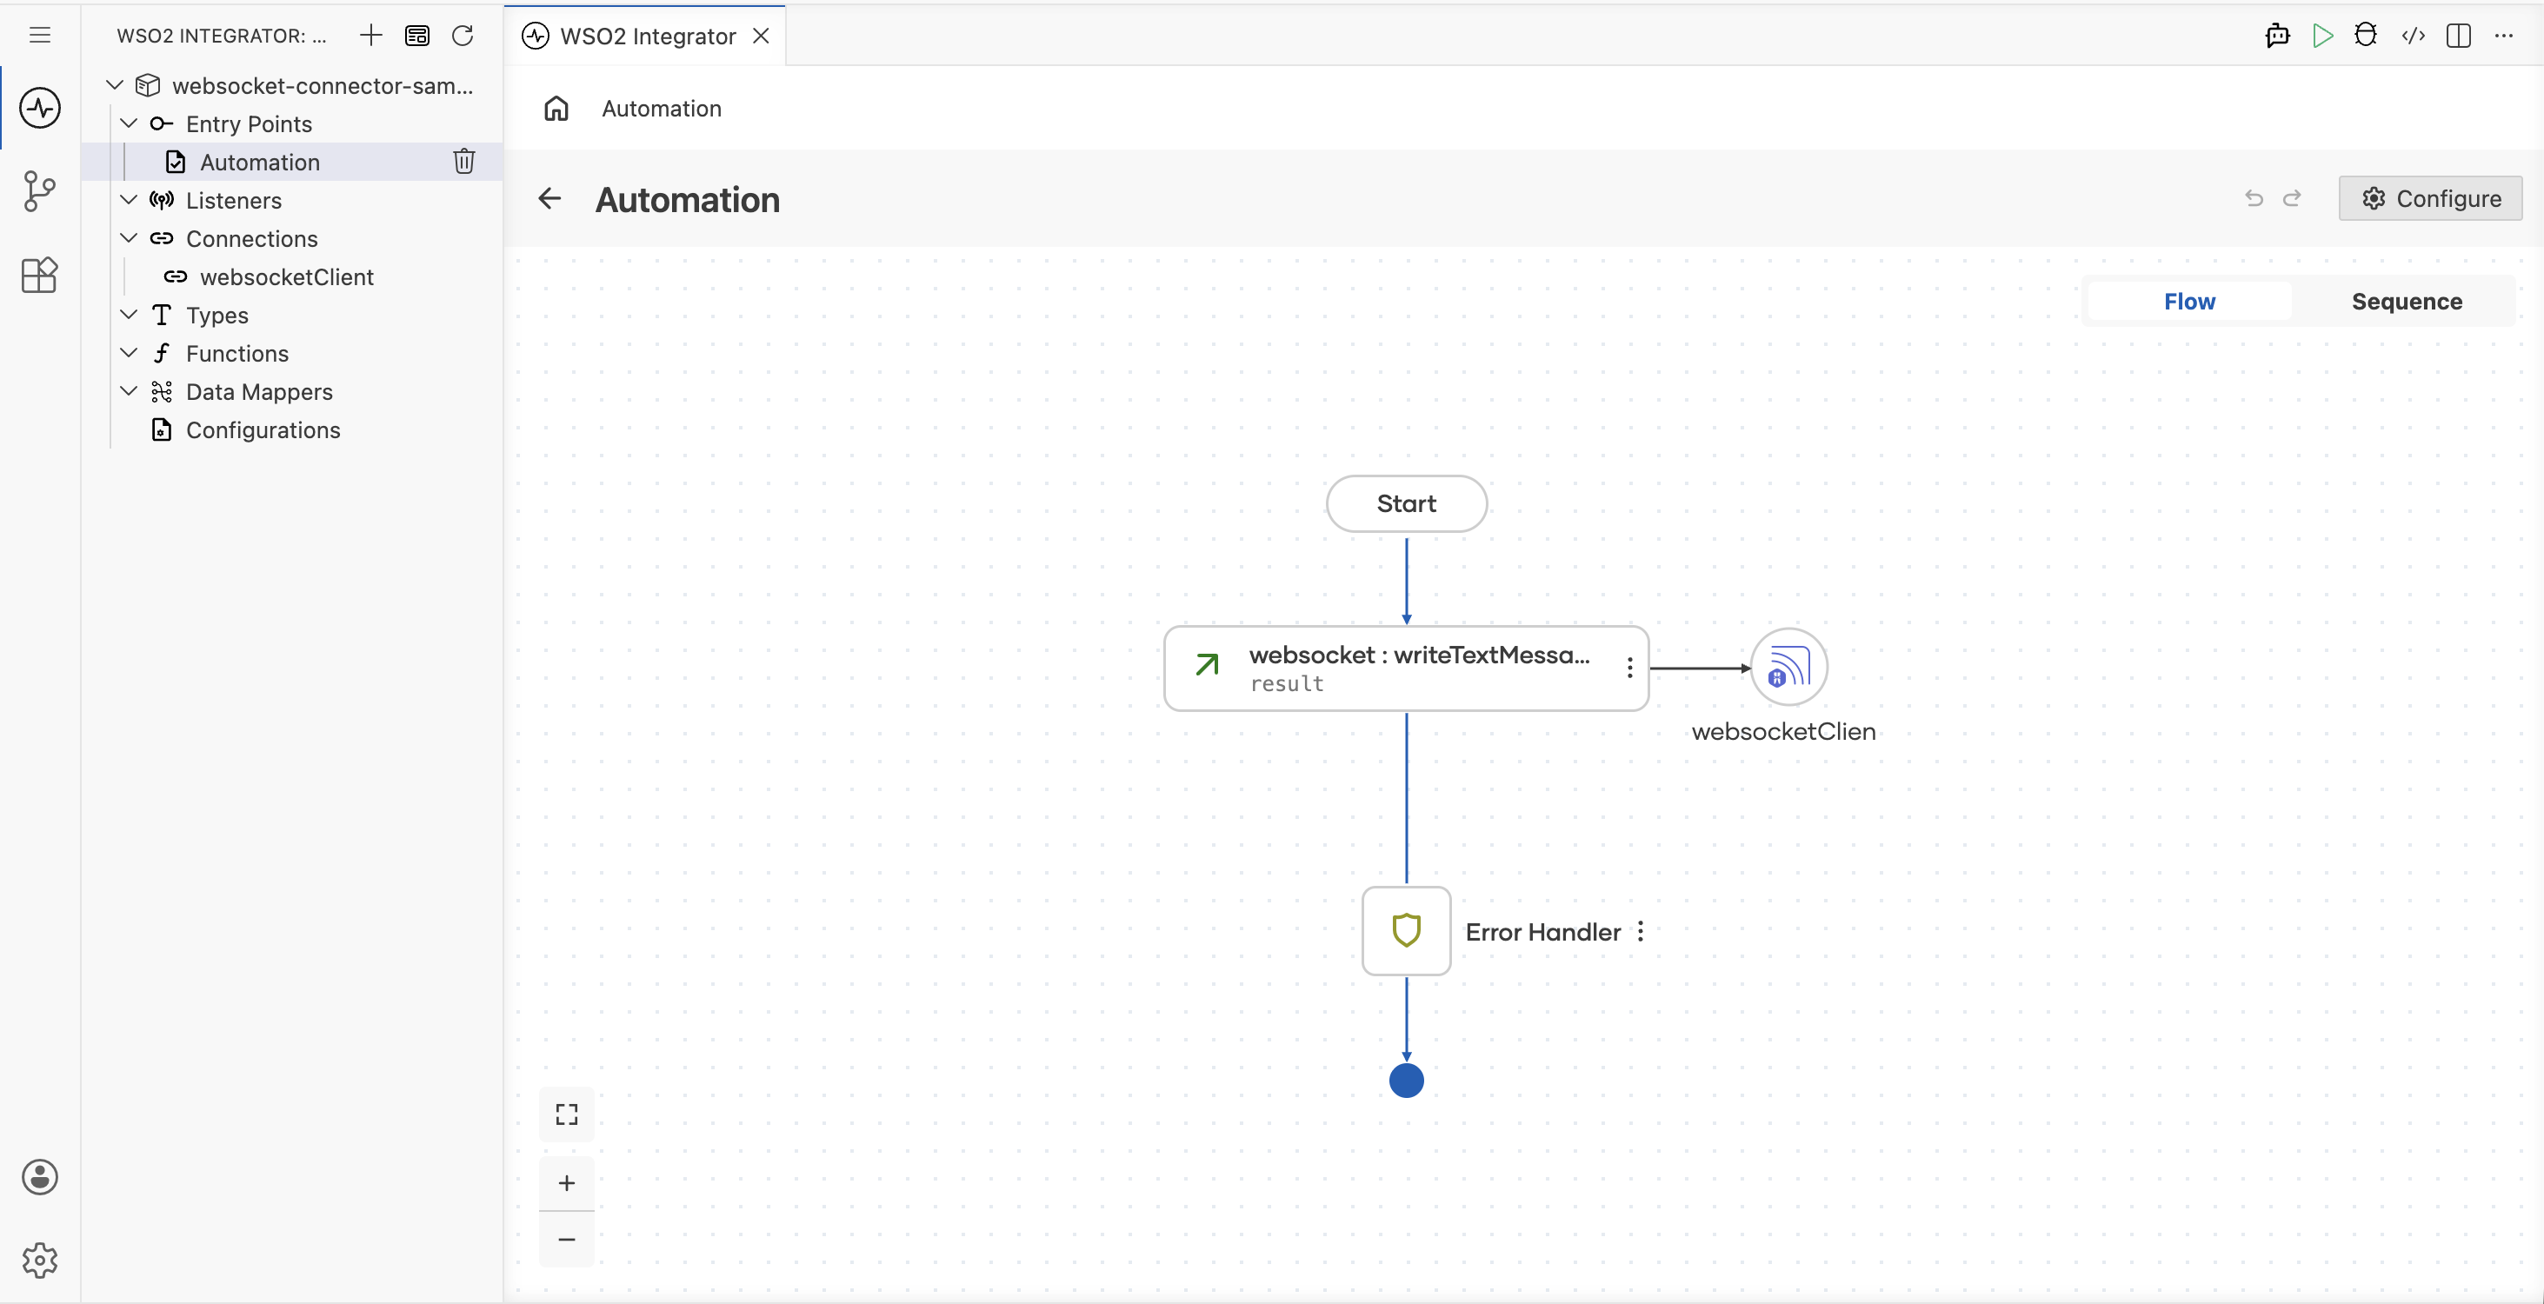Start debugging with the bug icon

(2367, 36)
